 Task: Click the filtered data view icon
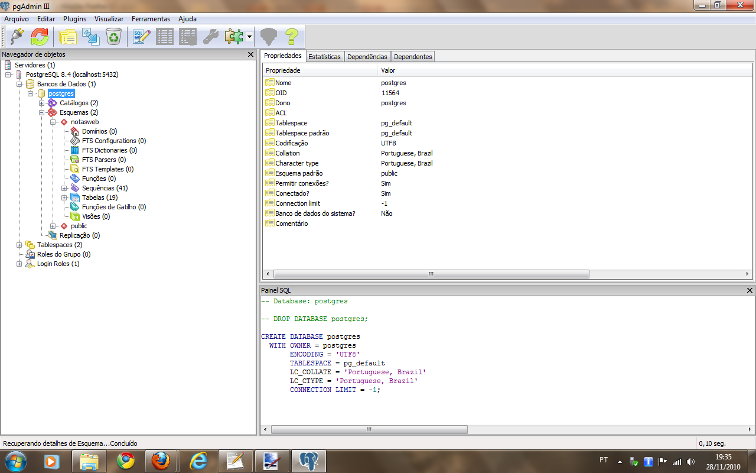188,37
